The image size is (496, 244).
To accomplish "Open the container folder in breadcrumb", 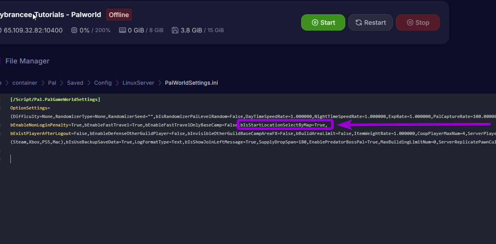I will point(25,83).
